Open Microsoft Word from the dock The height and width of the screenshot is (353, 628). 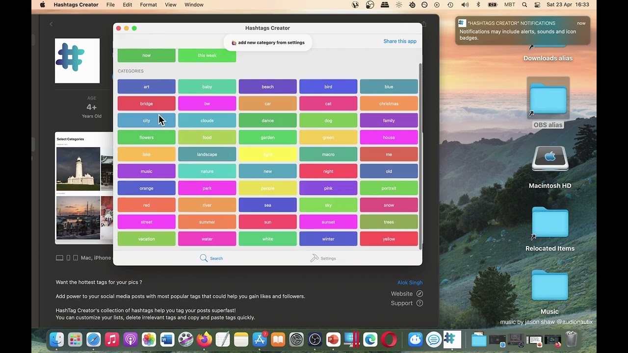click(167, 339)
